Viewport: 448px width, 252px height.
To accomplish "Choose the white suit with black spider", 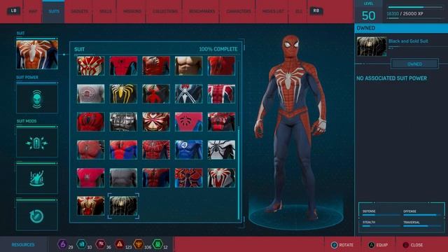I will 221,150.
